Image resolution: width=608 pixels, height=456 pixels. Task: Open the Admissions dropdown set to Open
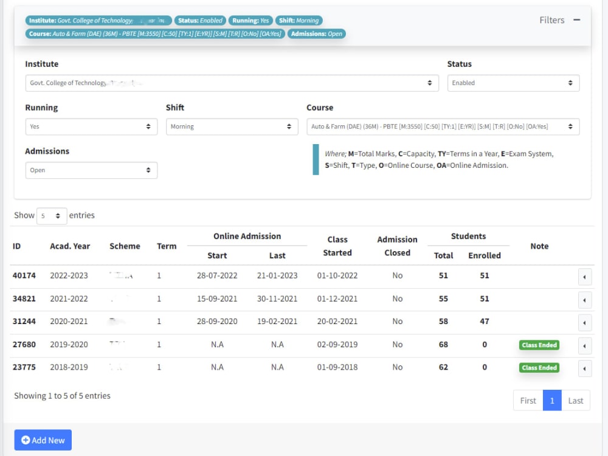point(91,170)
